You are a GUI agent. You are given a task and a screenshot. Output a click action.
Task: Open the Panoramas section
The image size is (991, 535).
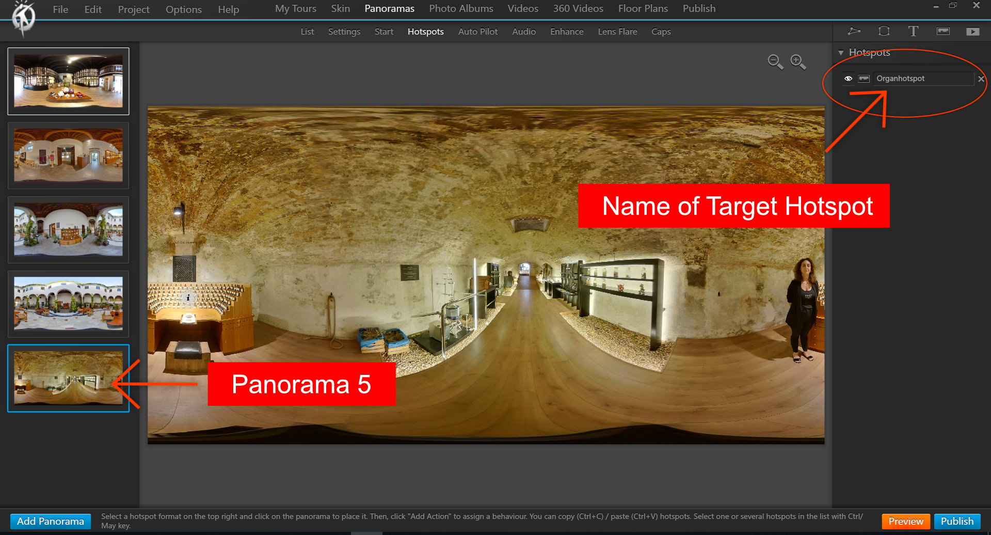[390, 8]
